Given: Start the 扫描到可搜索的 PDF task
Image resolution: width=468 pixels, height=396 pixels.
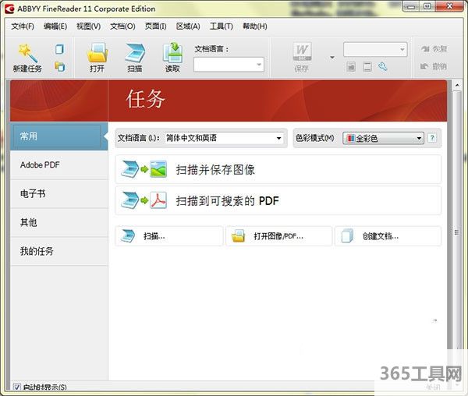Looking at the screenshot, I should tap(278, 200).
